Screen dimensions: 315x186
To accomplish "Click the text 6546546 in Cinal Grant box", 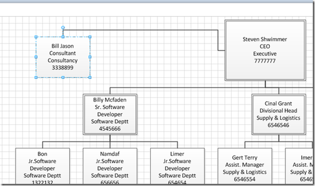I will click(x=278, y=125).
